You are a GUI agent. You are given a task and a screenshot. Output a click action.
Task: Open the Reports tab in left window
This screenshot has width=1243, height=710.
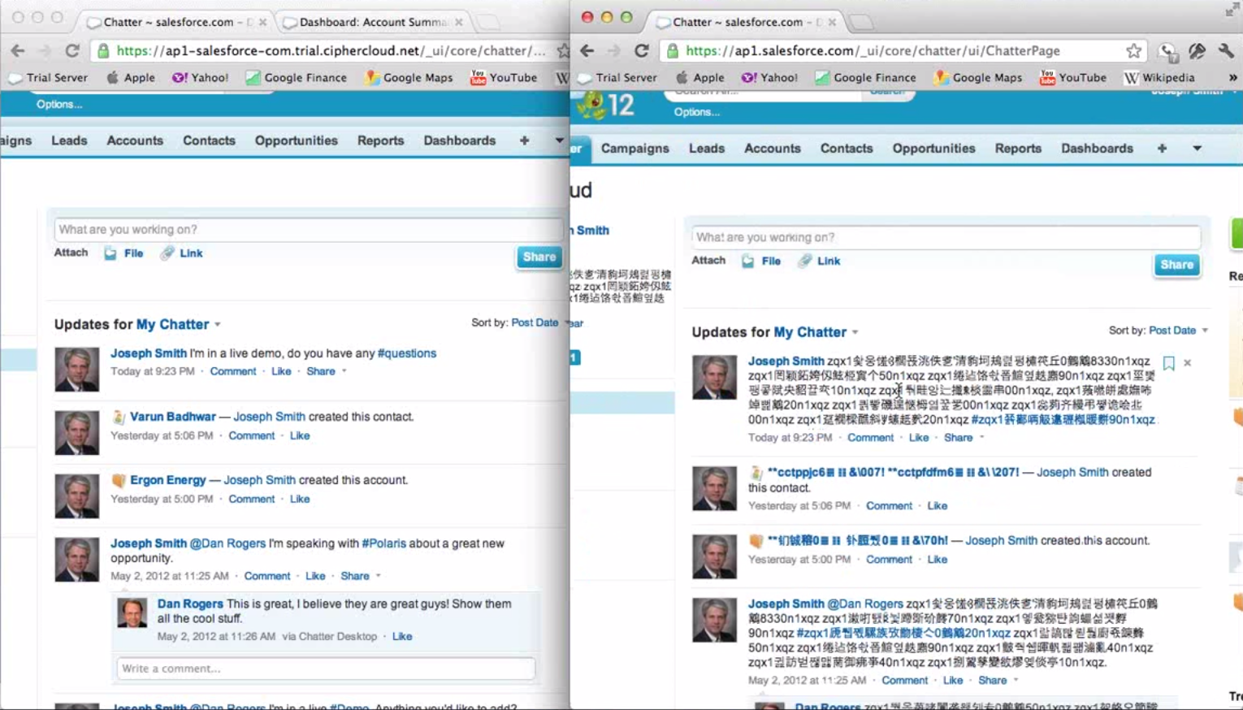point(380,141)
